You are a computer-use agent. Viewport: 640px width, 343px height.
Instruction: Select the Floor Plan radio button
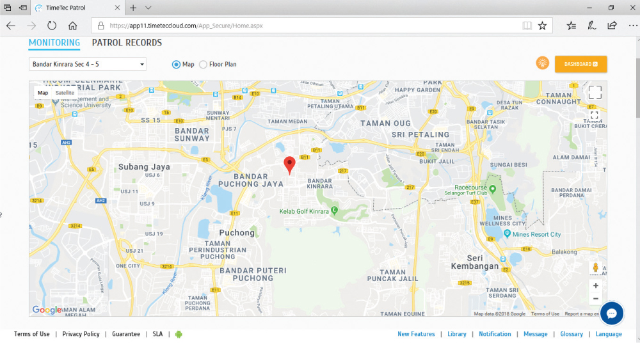point(203,64)
